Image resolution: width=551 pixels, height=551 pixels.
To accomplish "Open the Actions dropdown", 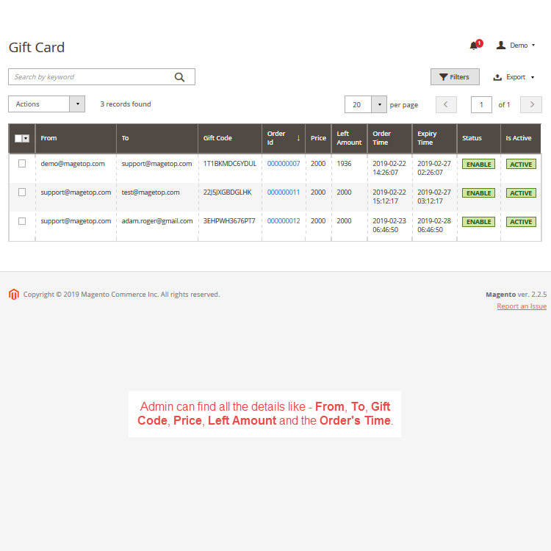I will [46, 104].
